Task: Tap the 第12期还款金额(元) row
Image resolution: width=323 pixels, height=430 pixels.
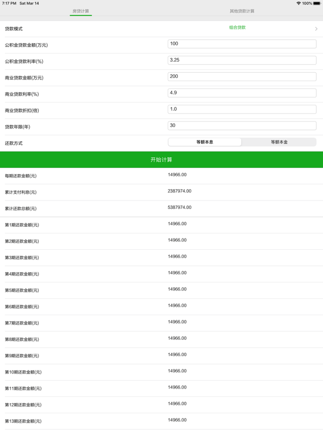Action: (x=161, y=405)
